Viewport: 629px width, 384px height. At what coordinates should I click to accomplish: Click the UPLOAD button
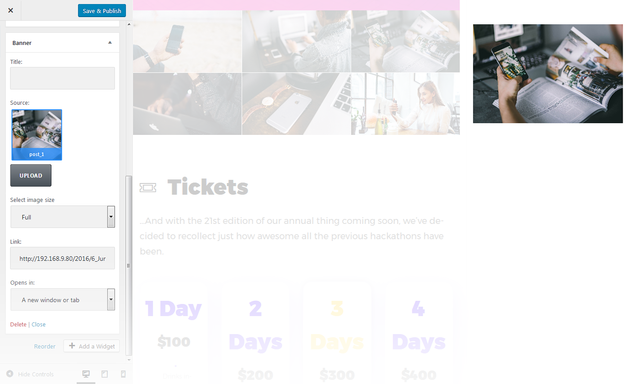click(x=31, y=175)
